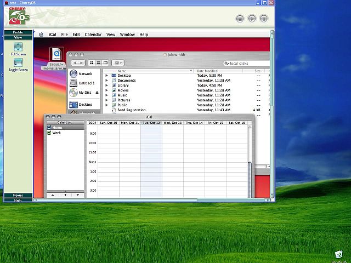Uncheck the Home calendar checkbox
The height and width of the screenshot is (263, 351).
coord(49,128)
